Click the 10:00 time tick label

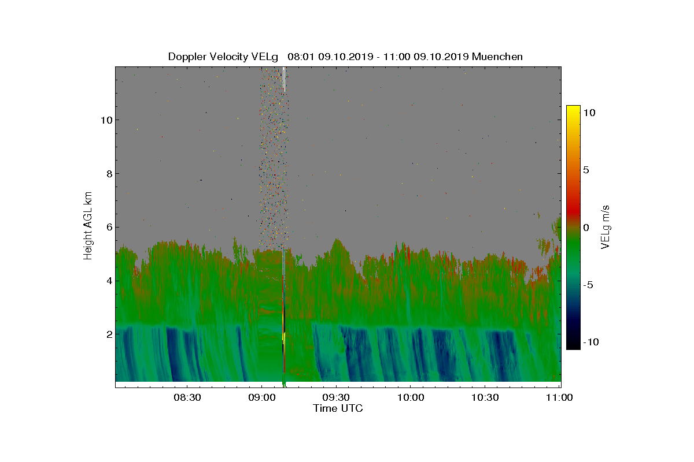pyautogui.click(x=410, y=398)
